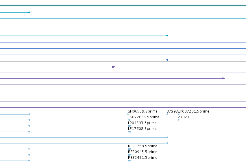
Task: Select the EK072655.5prime feature label
Action: [x=143, y=117]
